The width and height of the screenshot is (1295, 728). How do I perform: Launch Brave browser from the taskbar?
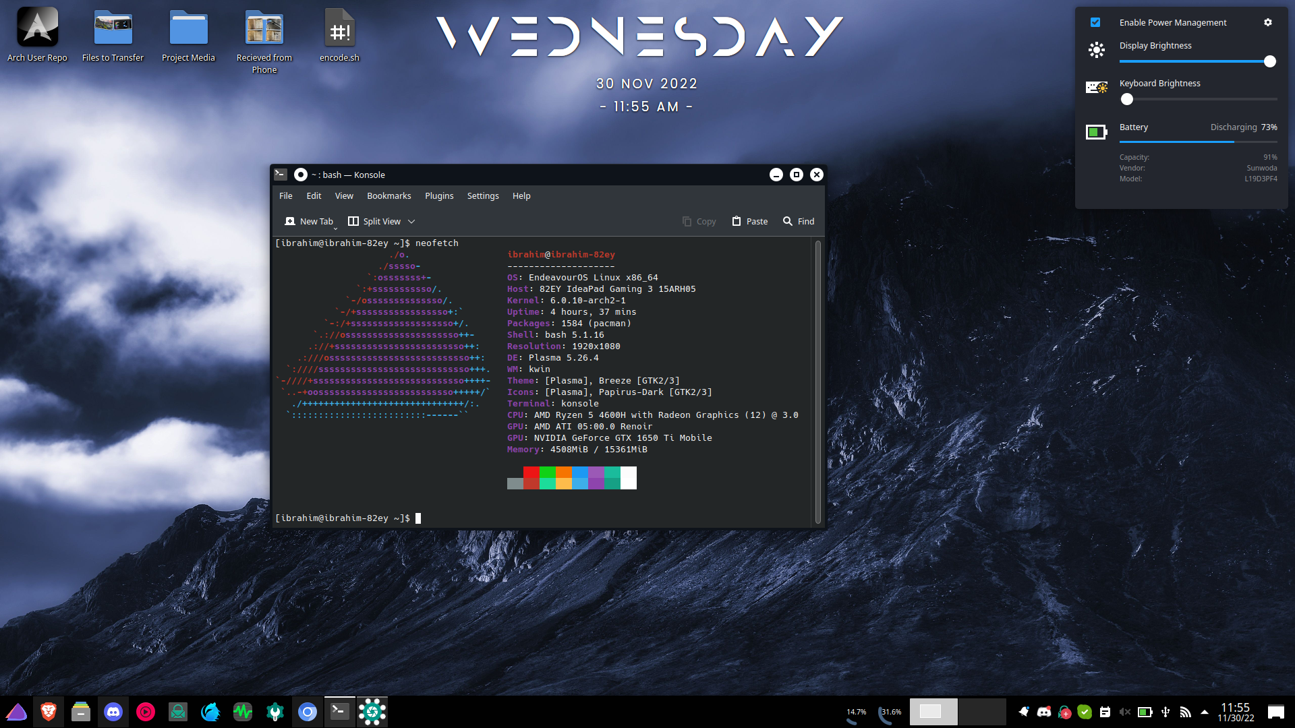coord(49,712)
